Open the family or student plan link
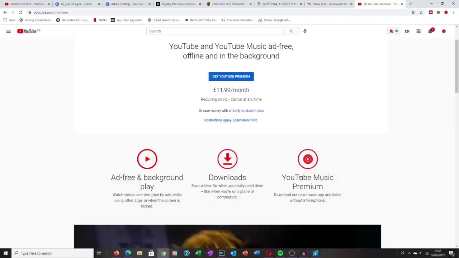459x258 pixels. pos(247,110)
